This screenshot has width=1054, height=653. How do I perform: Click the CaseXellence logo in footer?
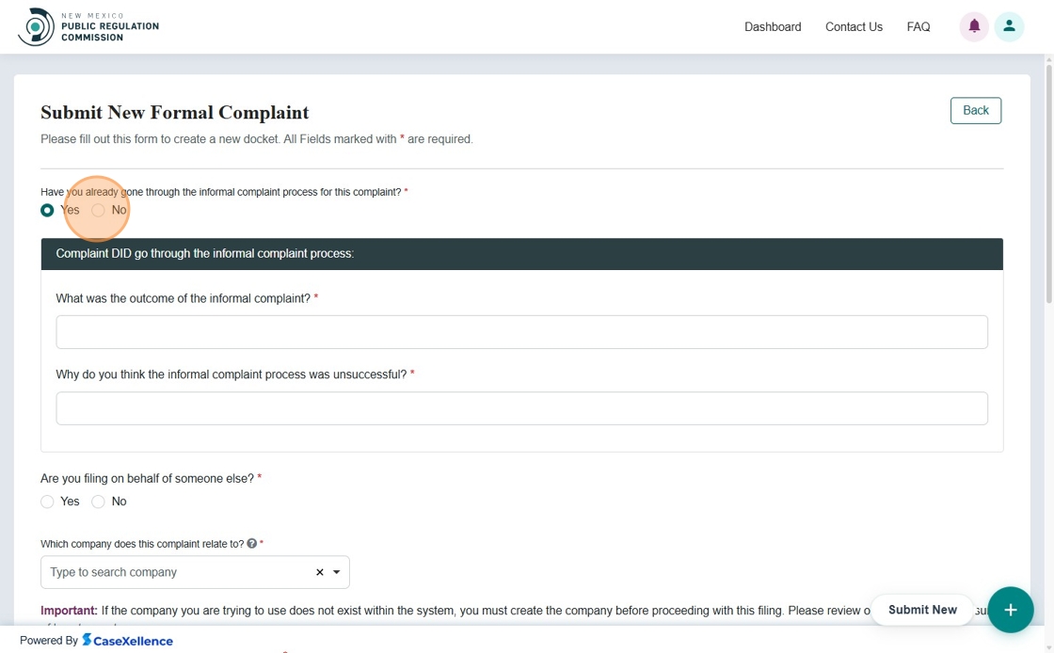(127, 640)
